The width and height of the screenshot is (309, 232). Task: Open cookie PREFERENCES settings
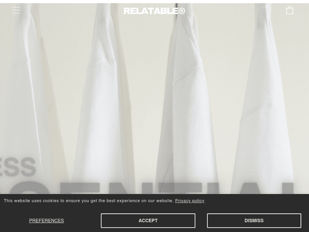pos(47,220)
